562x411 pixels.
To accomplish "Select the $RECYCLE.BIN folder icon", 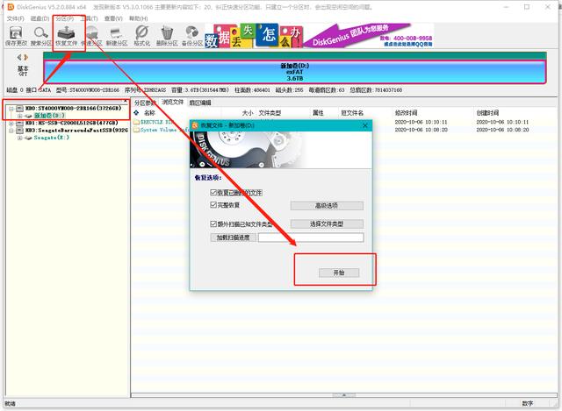I will pos(136,122).
